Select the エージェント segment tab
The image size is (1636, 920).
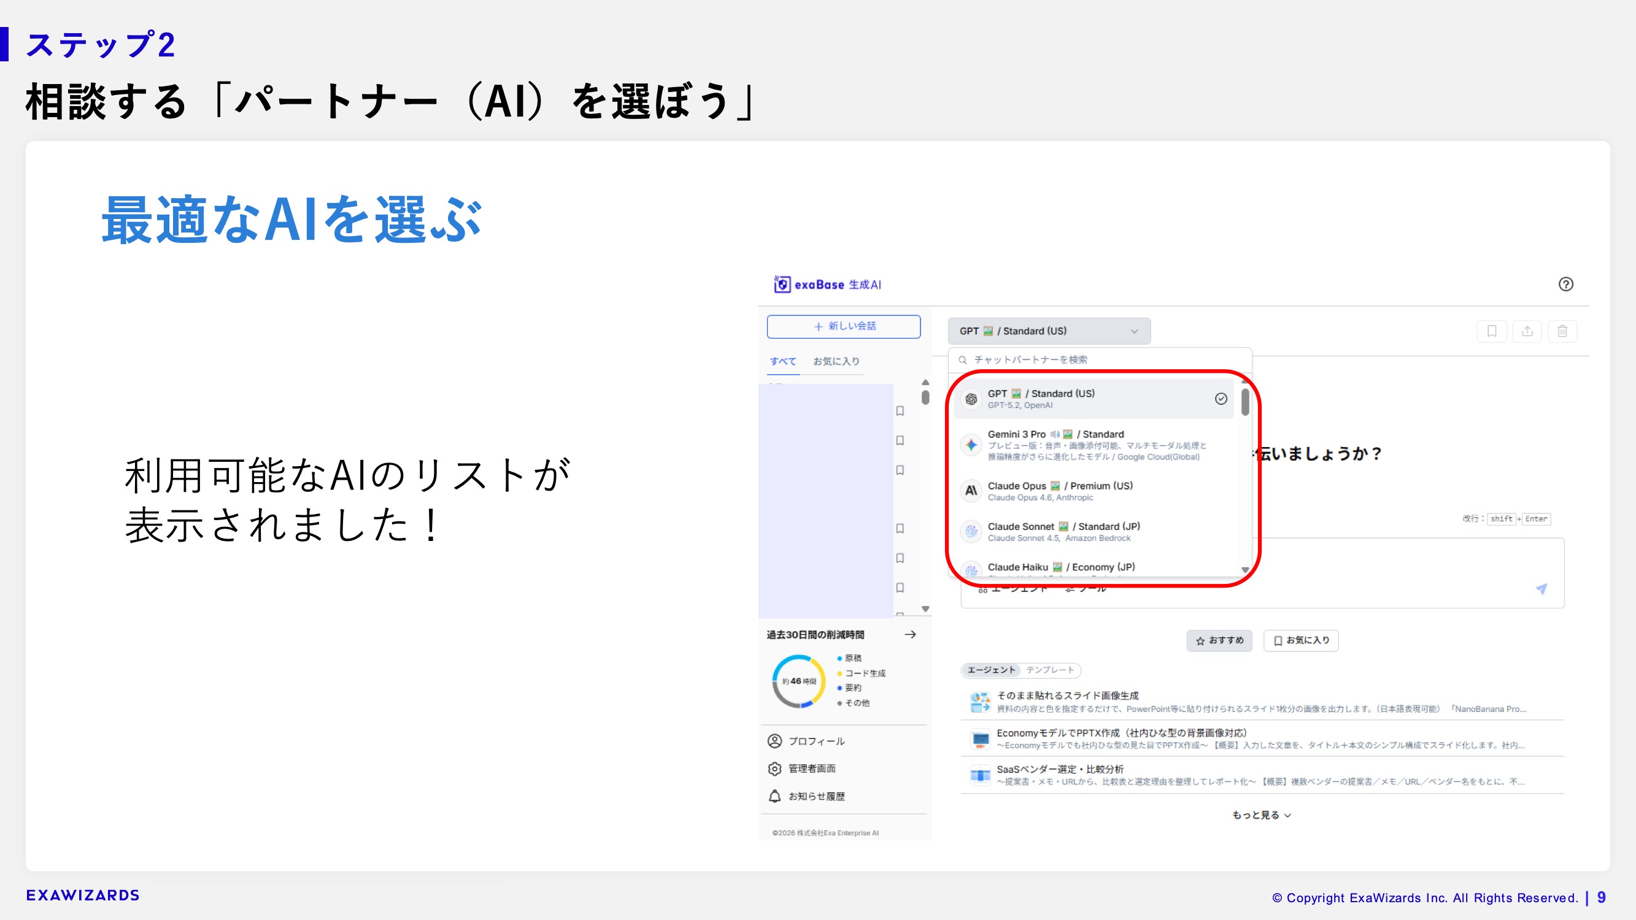992,670
